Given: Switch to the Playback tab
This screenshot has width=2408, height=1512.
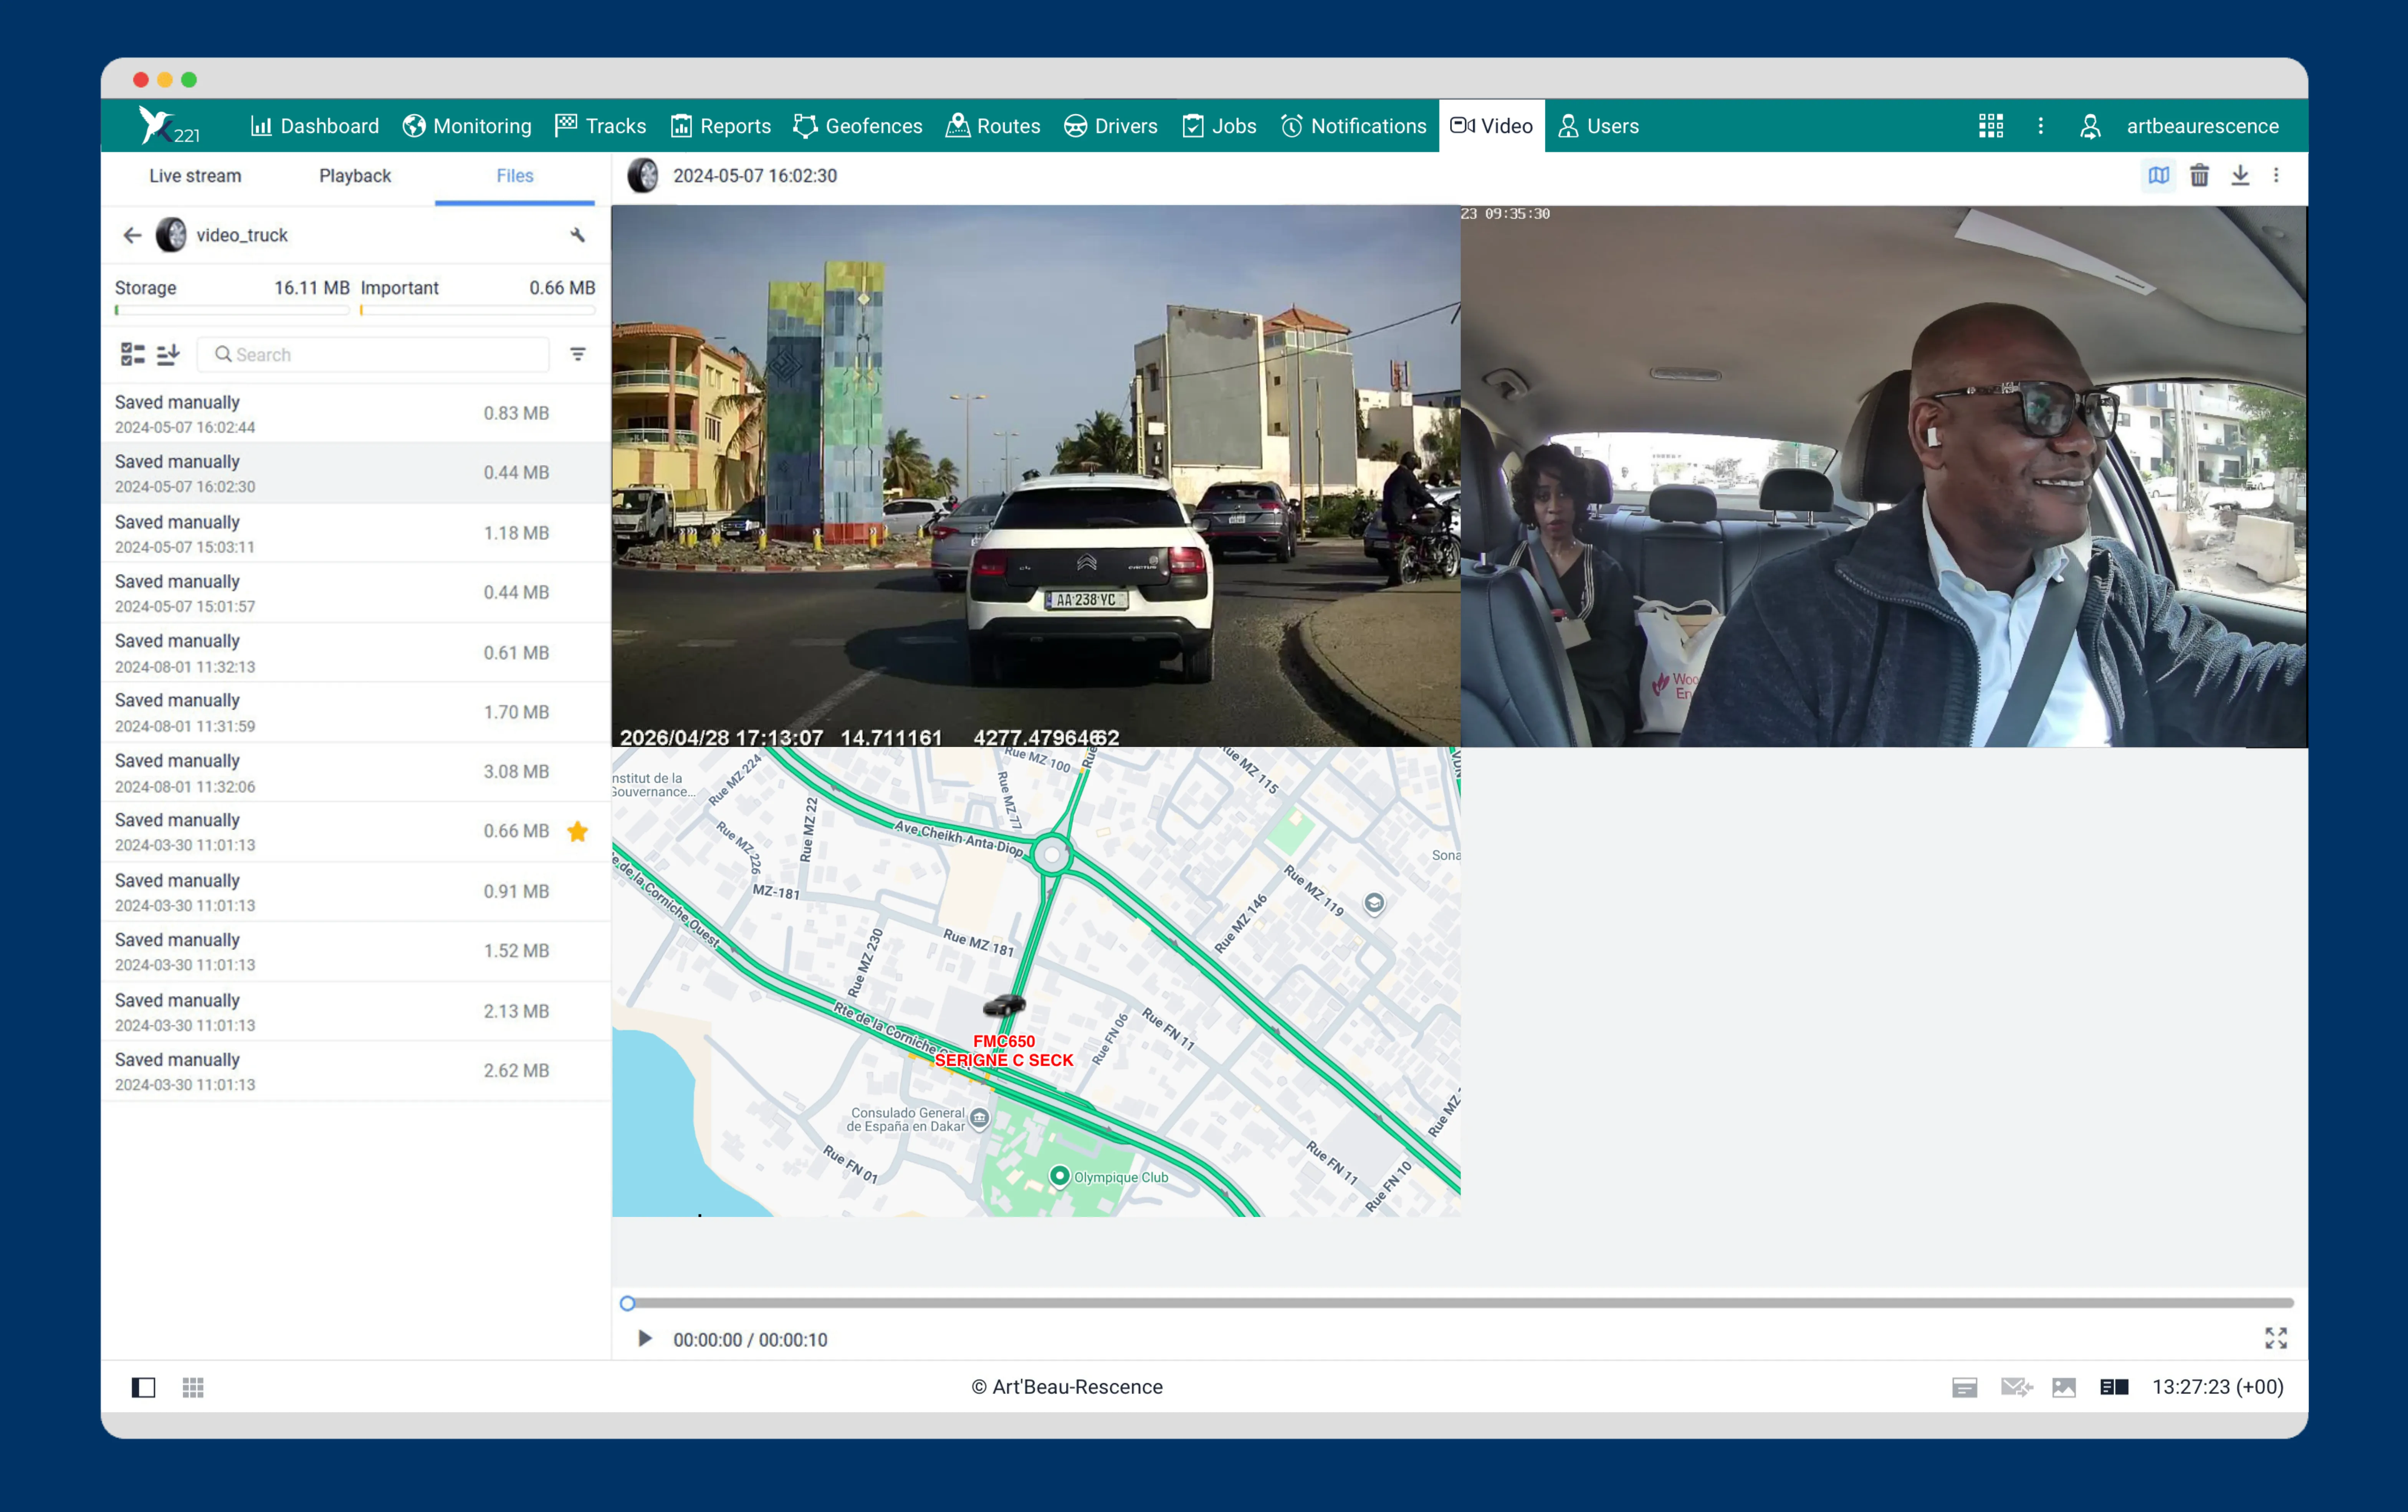Looking at the screenshot, I should coord(355,176).
